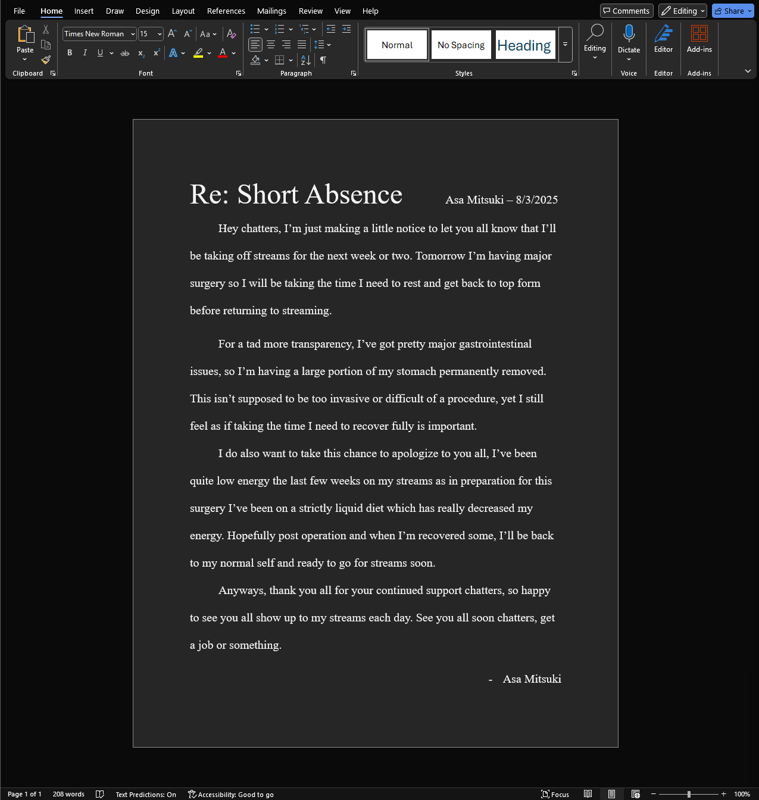Viewport: 759px width, 800px height.
Task: Click the 208 words count in status bar
Action: [68, 794]
